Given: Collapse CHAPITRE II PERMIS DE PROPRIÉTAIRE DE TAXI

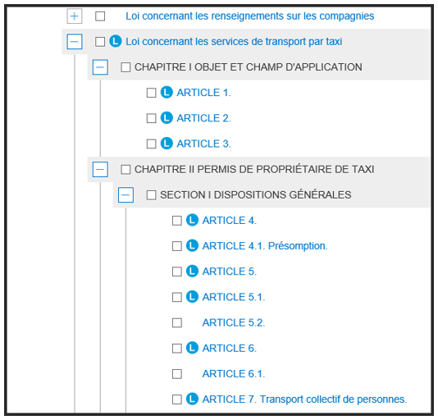Looking at the screenshot, I should pyautogui.click(x=100, y=169).
